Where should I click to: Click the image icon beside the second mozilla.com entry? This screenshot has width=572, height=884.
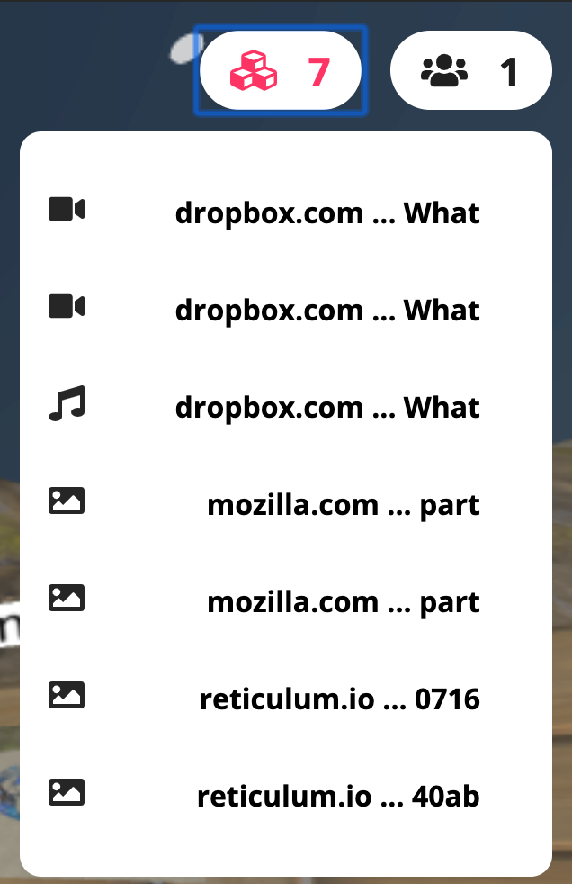(x=67, y=598)
